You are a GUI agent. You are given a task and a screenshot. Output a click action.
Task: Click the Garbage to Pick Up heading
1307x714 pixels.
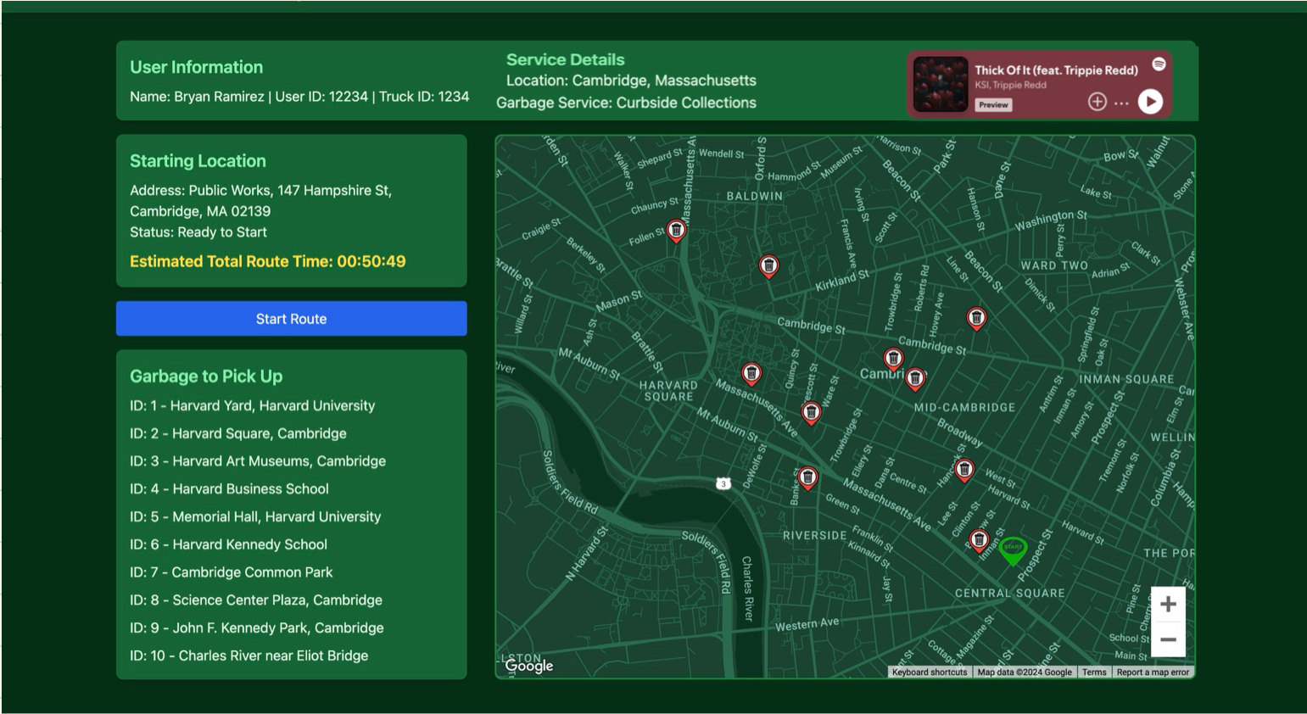206,377
